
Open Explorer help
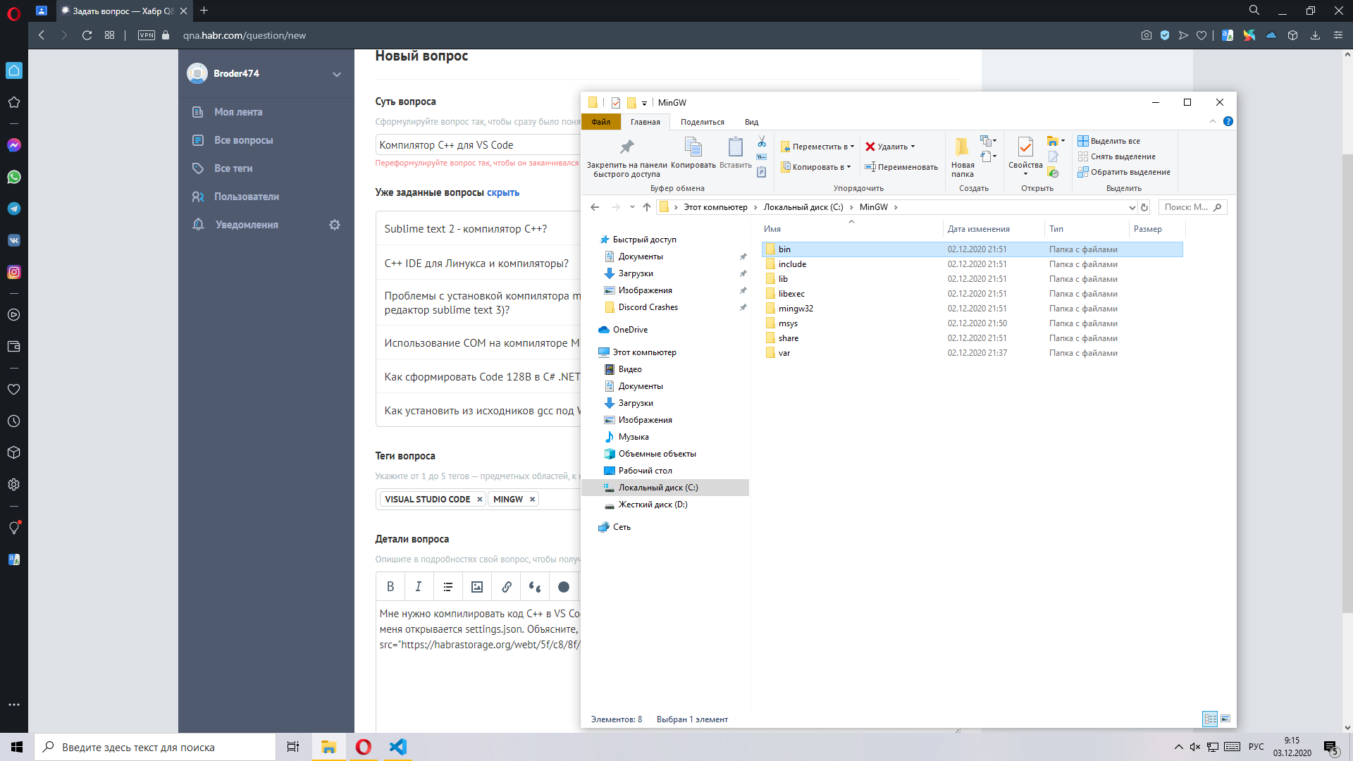coord(1228,121)
